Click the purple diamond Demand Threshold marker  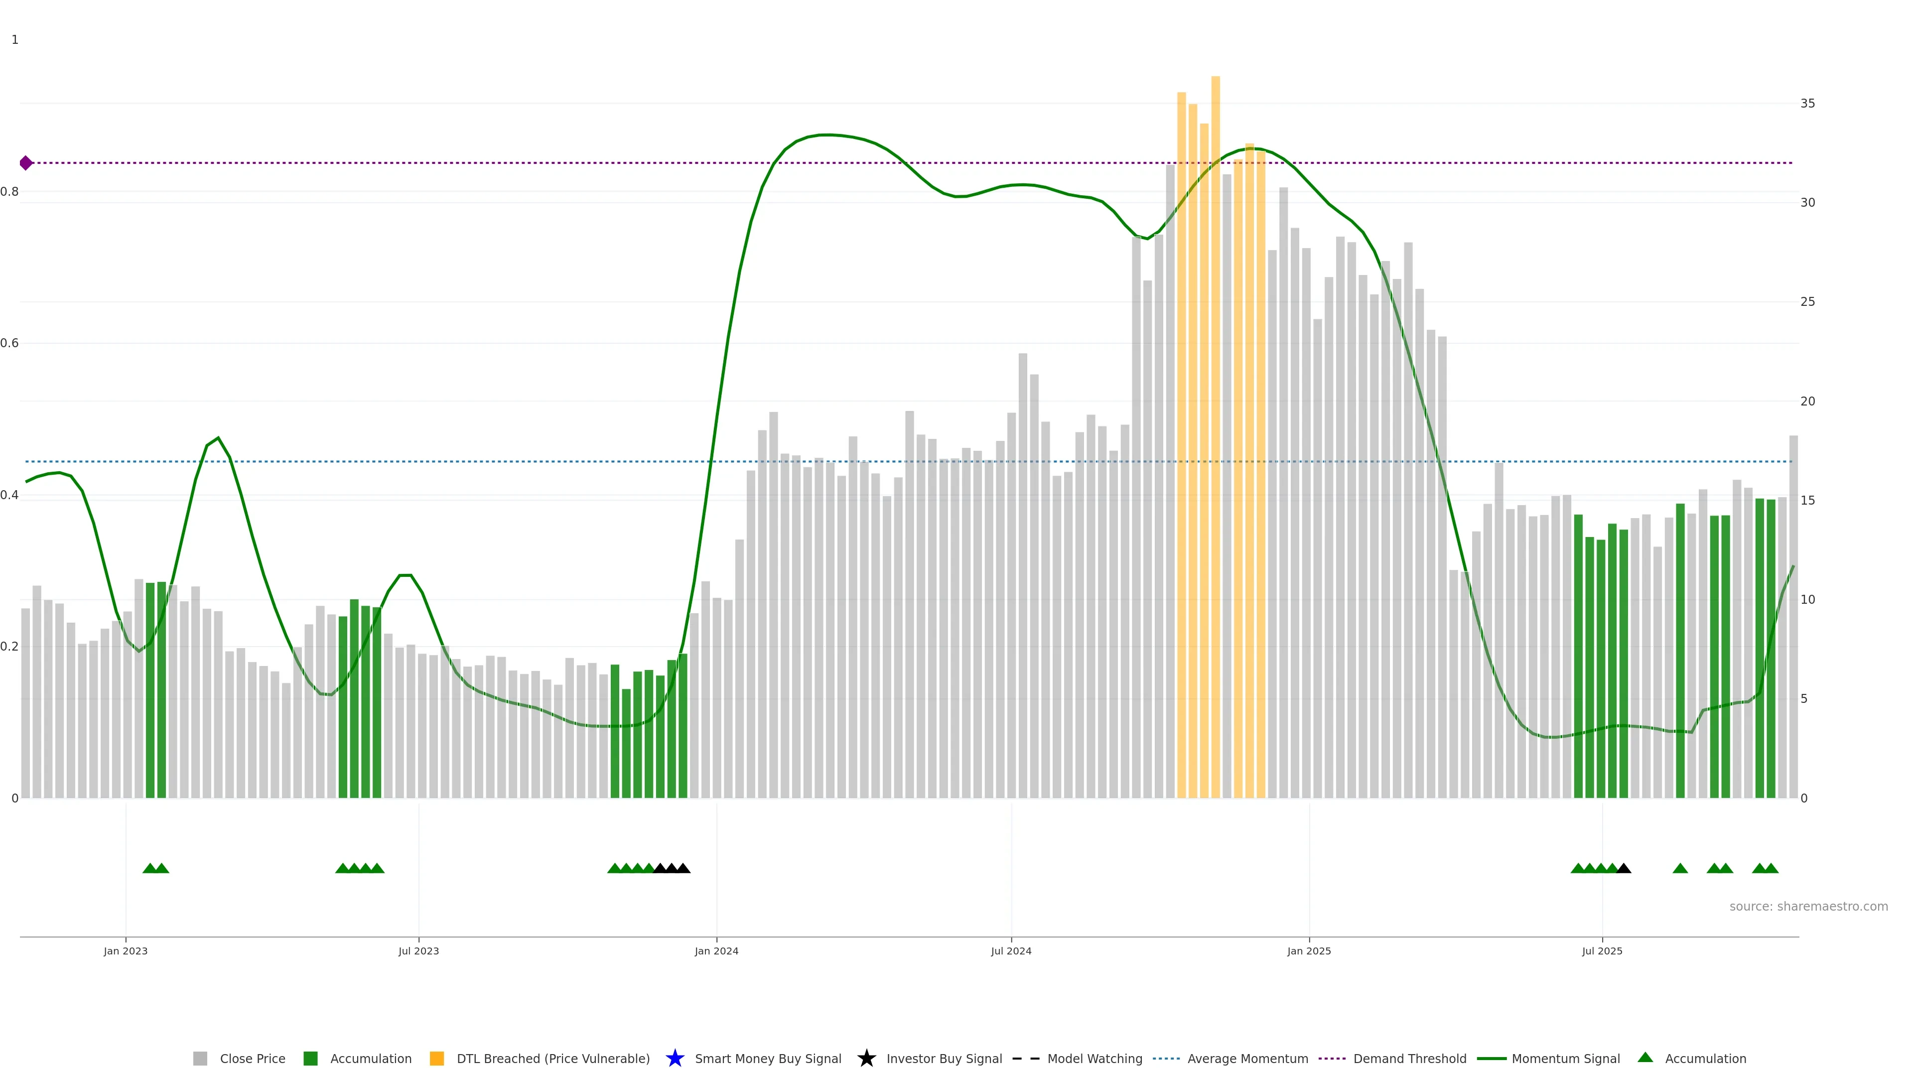pyautogui.click(x=26, y=162)
